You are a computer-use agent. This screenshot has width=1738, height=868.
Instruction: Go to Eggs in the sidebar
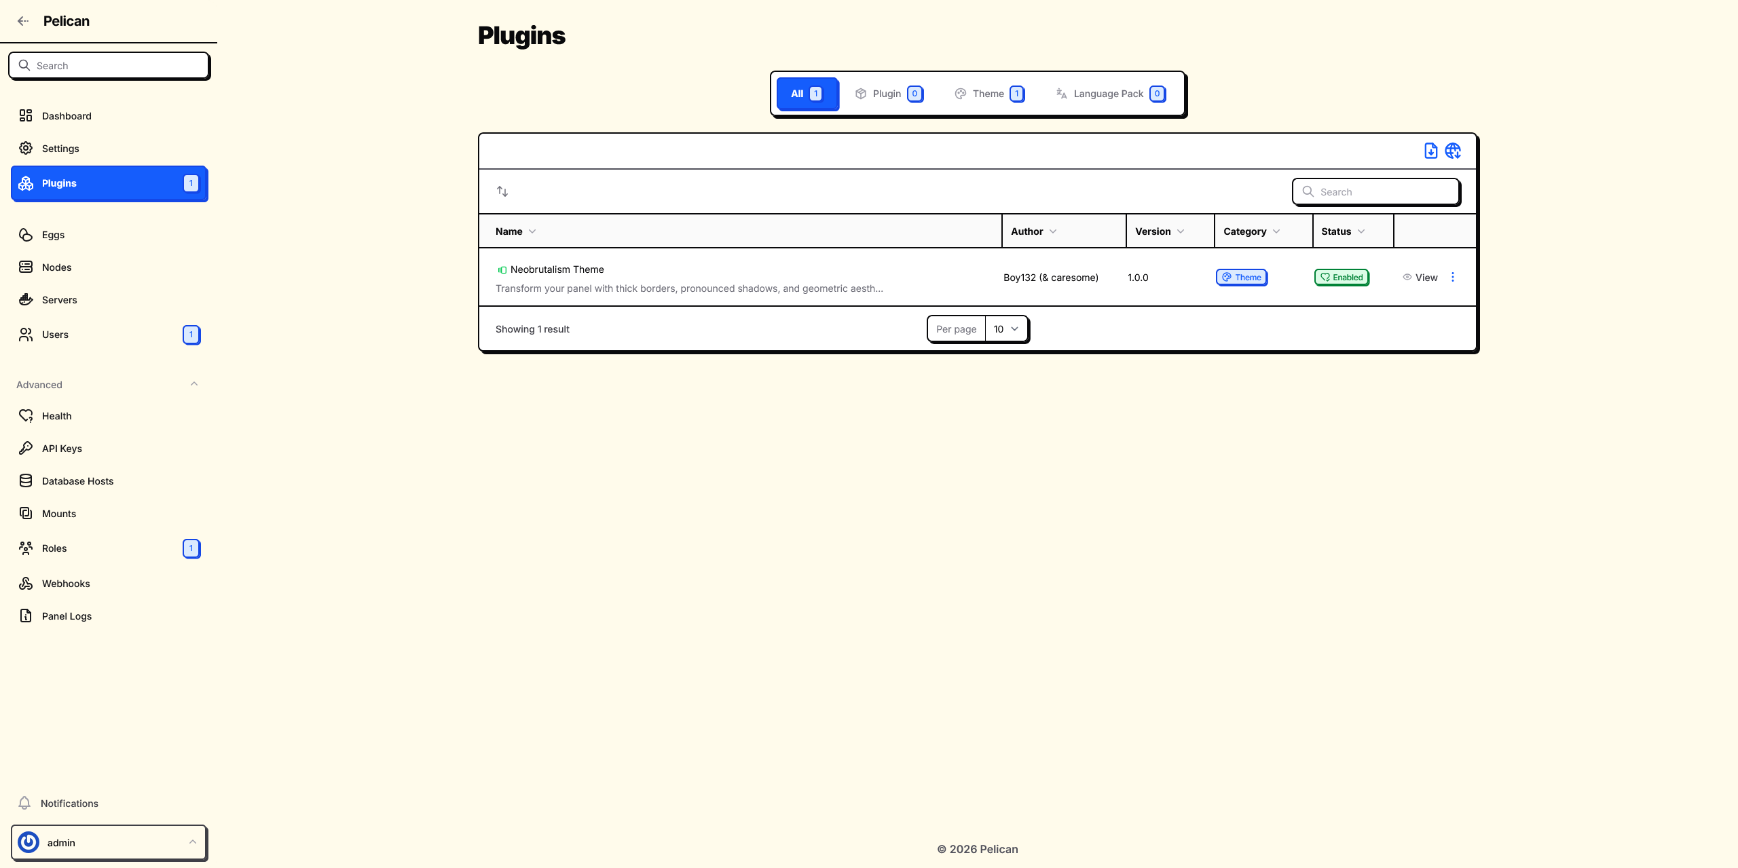(109, 235)
